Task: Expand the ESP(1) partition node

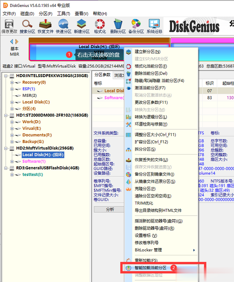Action: (x=12, y=89)
